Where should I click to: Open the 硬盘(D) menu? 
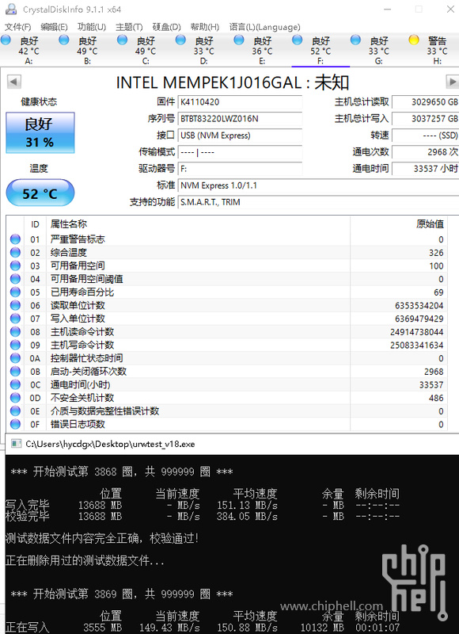(166, 27)
